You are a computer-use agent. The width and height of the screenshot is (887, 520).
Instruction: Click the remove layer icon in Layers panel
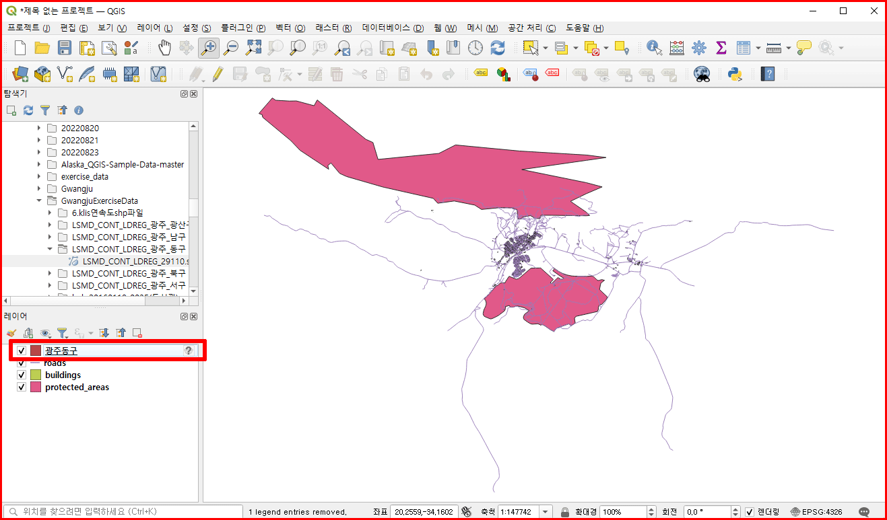click(x=137, y=332)
